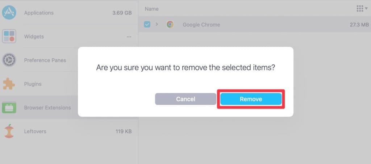Click the Google Chrome logo icon
Screen dimensions: 371x164
[x=170, y=25]
